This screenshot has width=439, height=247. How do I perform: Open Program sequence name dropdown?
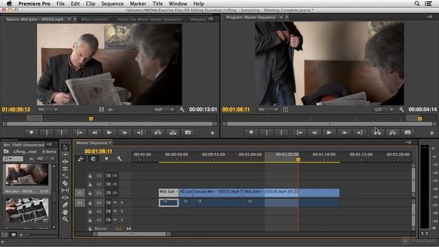pos(281,17)
